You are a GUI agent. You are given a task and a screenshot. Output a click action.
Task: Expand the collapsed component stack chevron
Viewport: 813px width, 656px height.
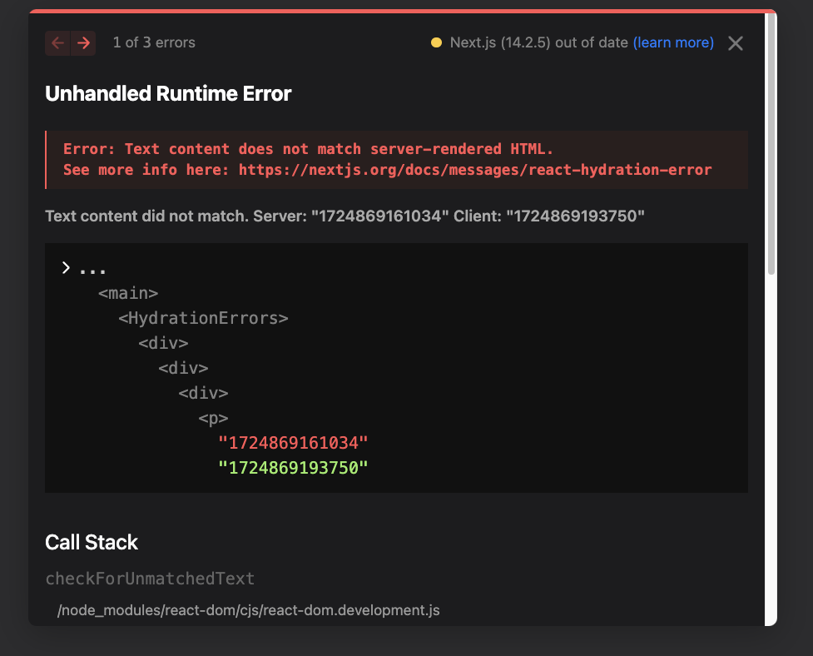pyautogui.click(x=66, y=268)
